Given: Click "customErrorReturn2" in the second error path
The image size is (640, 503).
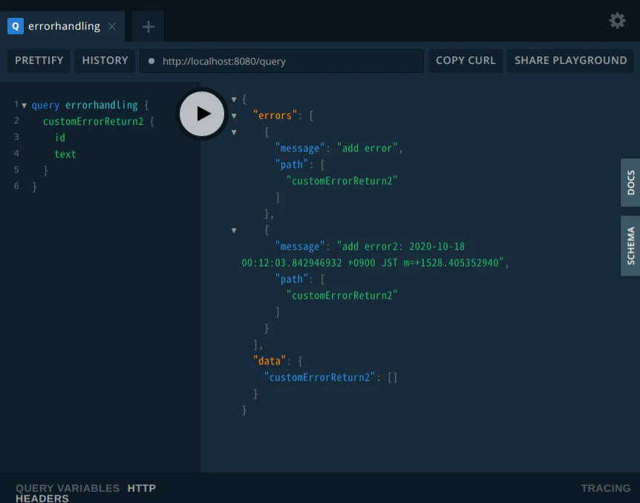Looking at the screenshot, I should tap(342, 296).
